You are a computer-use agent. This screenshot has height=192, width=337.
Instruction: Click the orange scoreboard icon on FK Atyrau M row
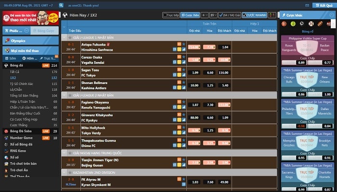pos(179,179)
